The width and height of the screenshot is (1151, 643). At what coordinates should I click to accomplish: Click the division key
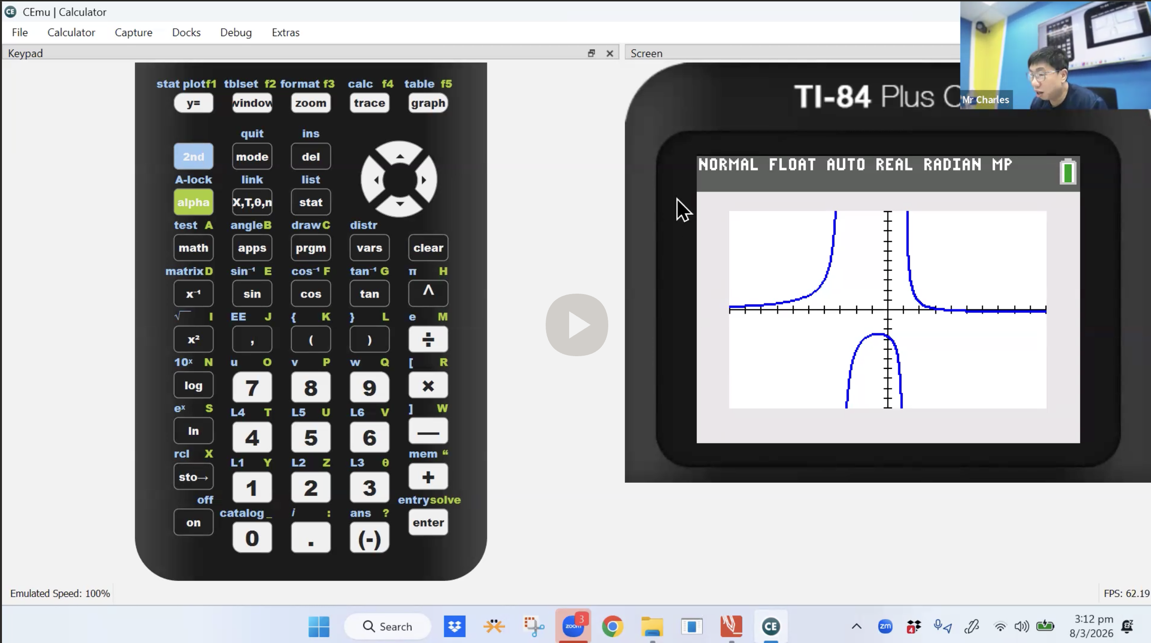(428, 339)
